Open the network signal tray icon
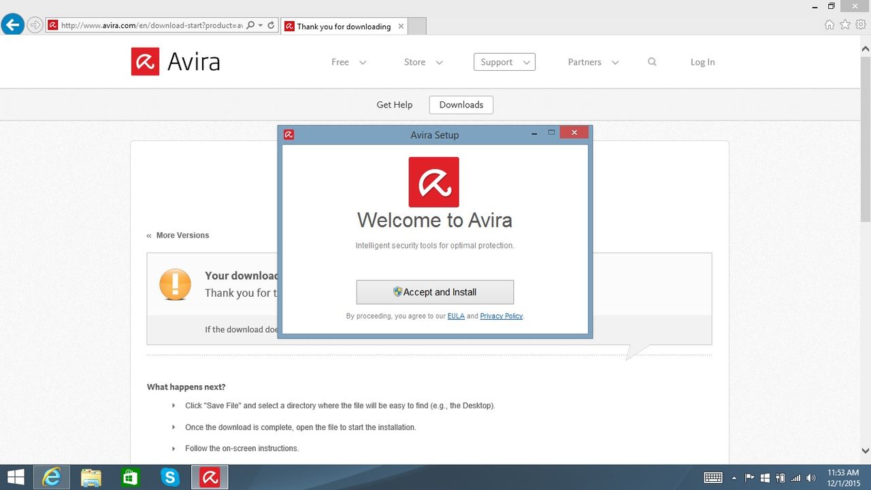This screenshot has height=490, width=871. (795, 478)
